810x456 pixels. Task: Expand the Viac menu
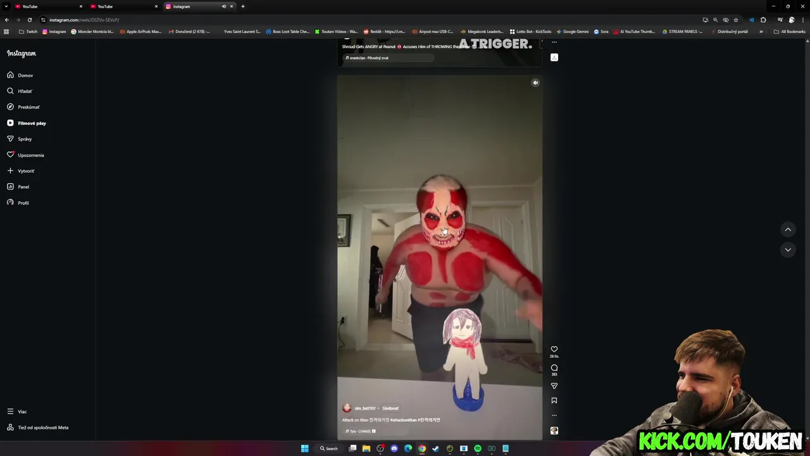coord(17,412)
